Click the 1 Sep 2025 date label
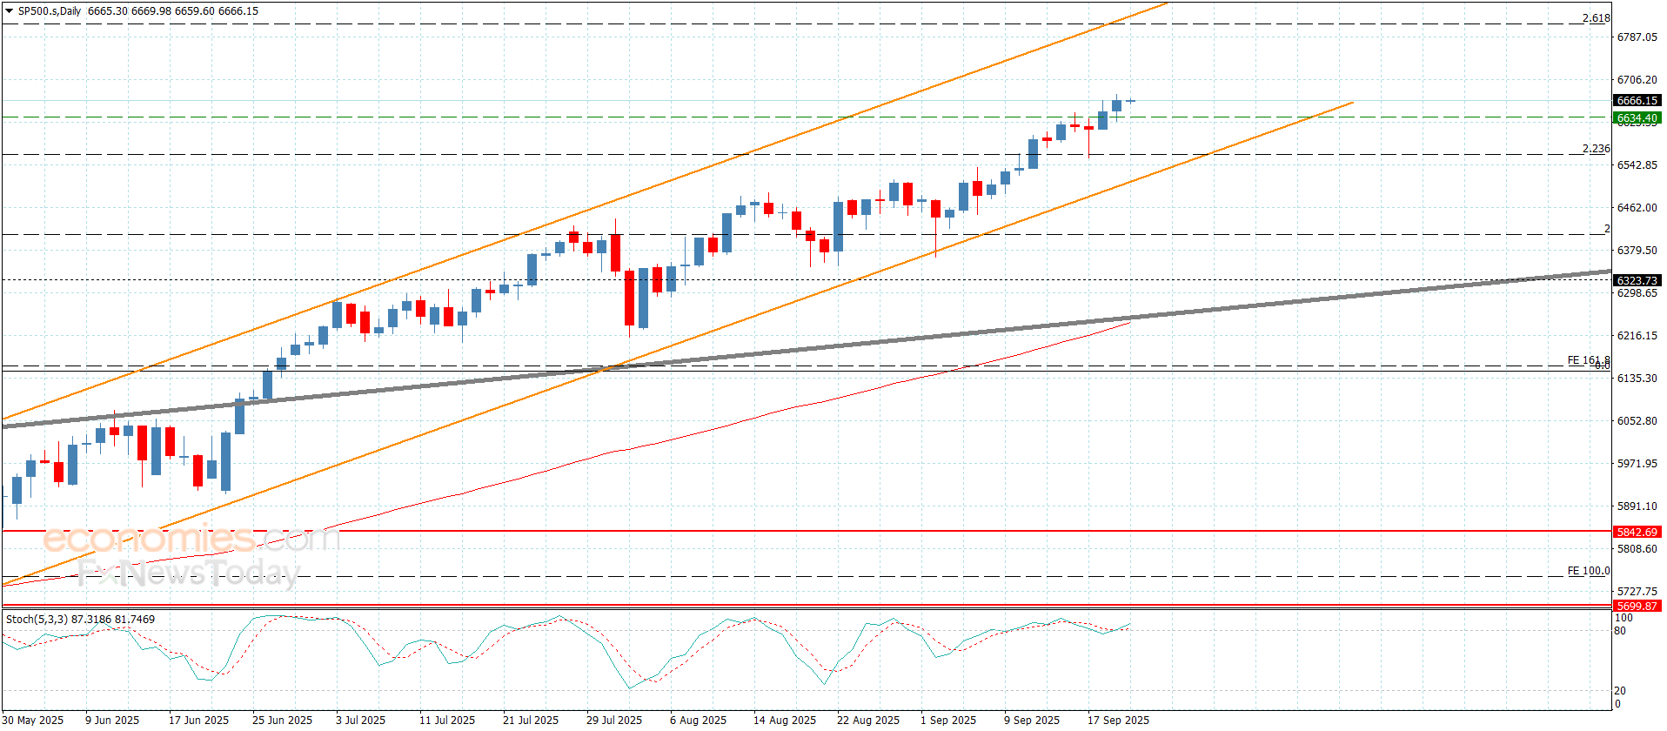This screenshot has width=1667, height=731. (x=948, y=721)
